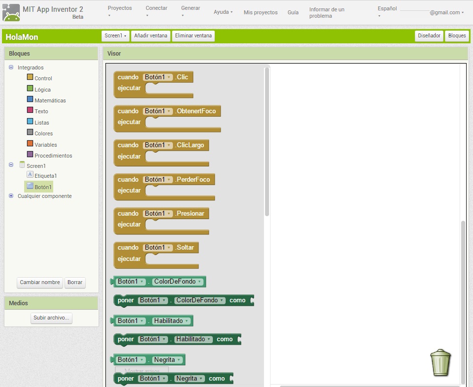The width and height of the screenshot is (473, 387).
Task: Collapse the Integrados tree node
Action: (11, 67)
